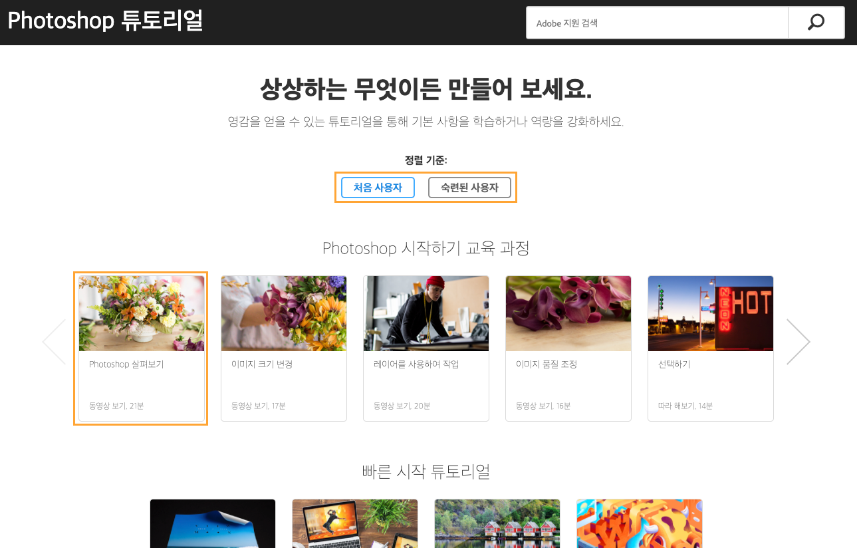
Task: Open the quick start orange illustration thumbnail
Action: click(640, 523)
